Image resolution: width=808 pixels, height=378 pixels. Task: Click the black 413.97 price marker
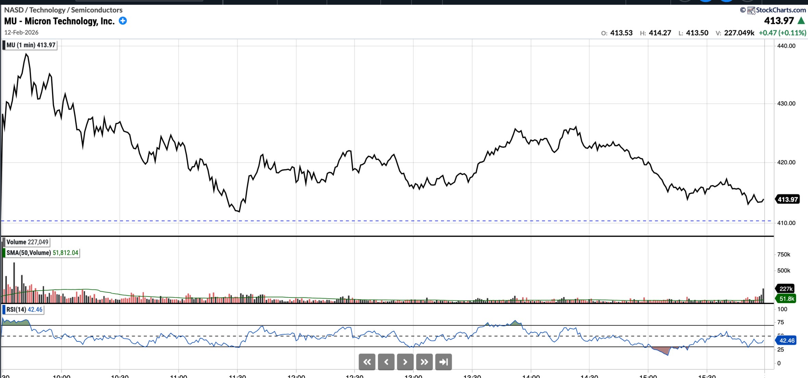787,199
